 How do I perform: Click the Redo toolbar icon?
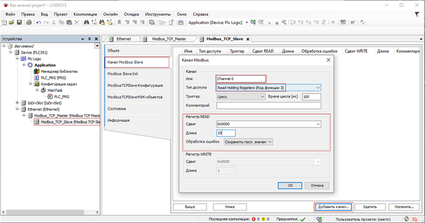46,23
